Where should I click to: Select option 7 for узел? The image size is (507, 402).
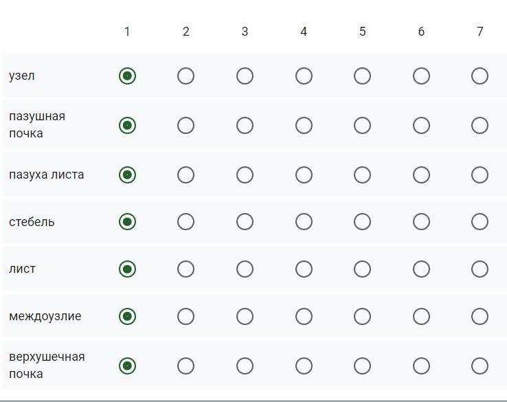click(x=480, y=76)
